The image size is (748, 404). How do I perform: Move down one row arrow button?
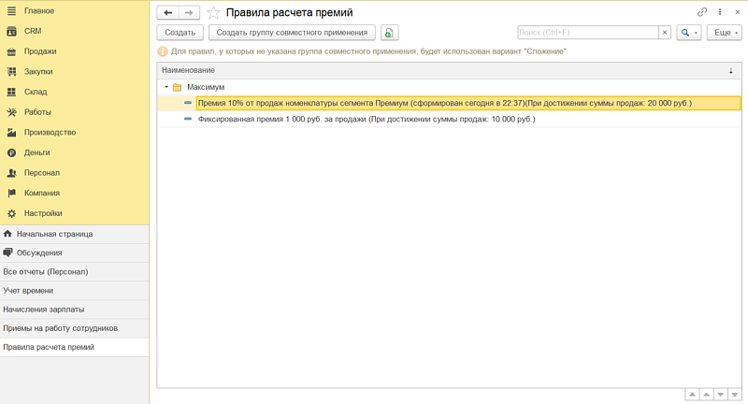click(720, 395)
